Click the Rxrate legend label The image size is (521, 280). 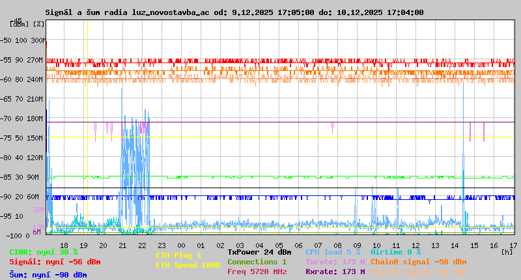[335, 272]
